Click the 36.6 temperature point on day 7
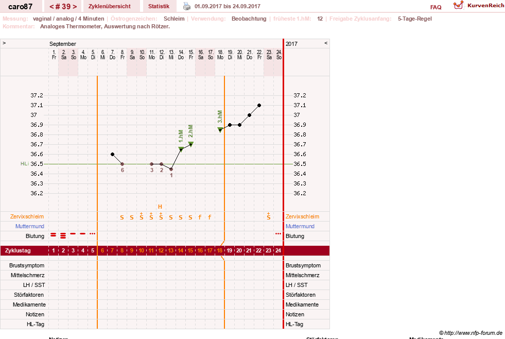The width and height of the screenshot is (505, 339). click(x=112, y=155)
